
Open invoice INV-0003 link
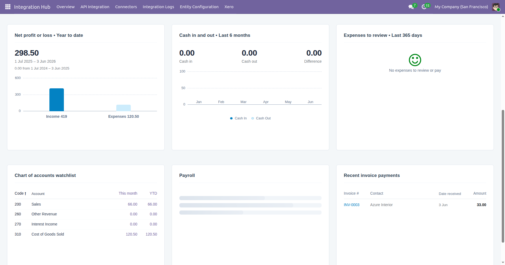coord(351,205)
